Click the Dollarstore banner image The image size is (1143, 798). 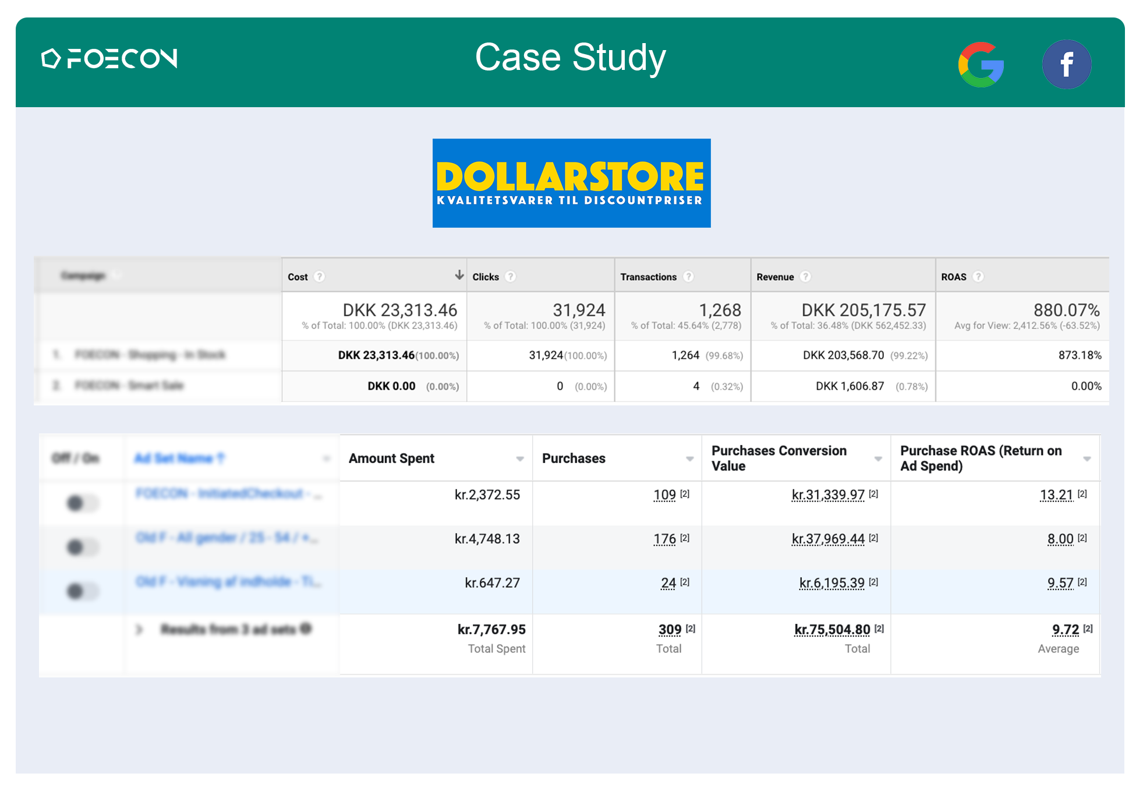click(x=571, y=183)
